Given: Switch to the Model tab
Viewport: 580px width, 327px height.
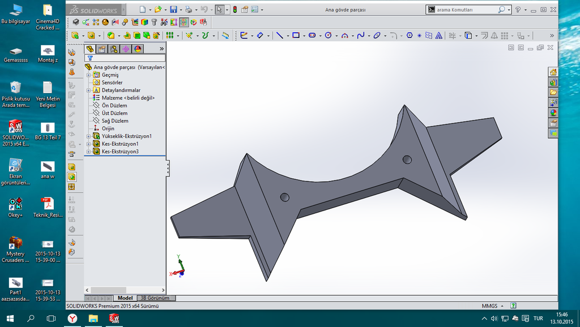Looking at the screenshot, I should 125,298.
